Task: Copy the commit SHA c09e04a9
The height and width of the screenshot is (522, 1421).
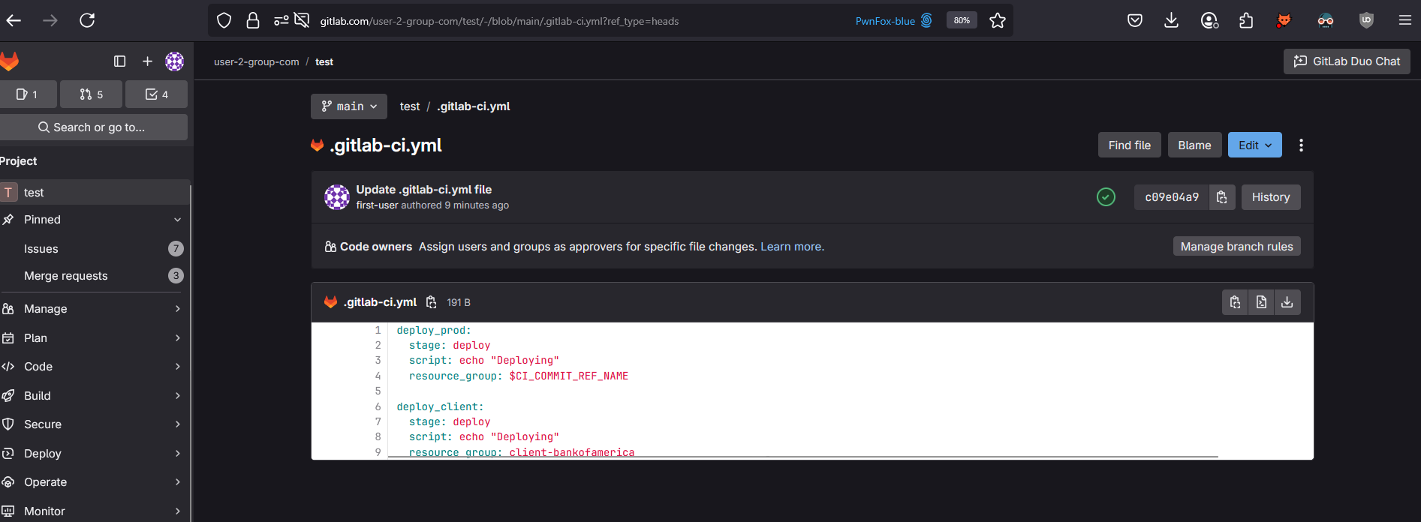Action: click(x=1221, y=197)
